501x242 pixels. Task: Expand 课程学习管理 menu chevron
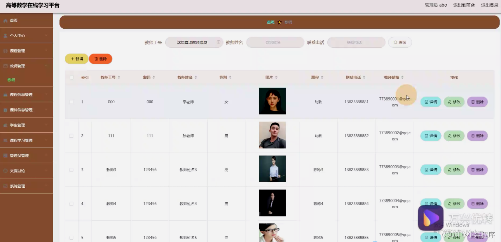tap(46, 140)
